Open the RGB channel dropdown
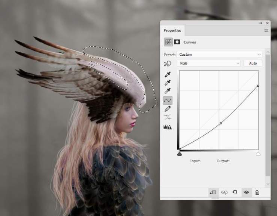The image size is (277, 216). [209, 63]
